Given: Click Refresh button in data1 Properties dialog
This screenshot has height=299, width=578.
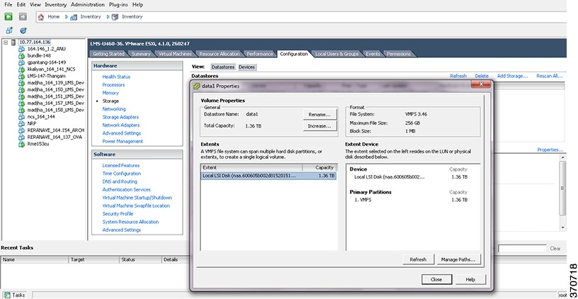Looking at the screenshot, I should click(x=418, y=259).
